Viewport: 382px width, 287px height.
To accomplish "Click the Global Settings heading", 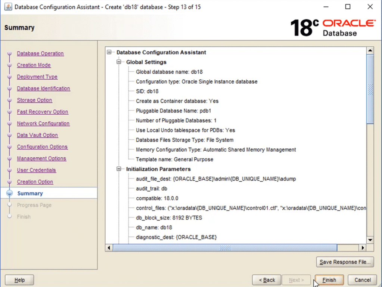I will [146, 62].
